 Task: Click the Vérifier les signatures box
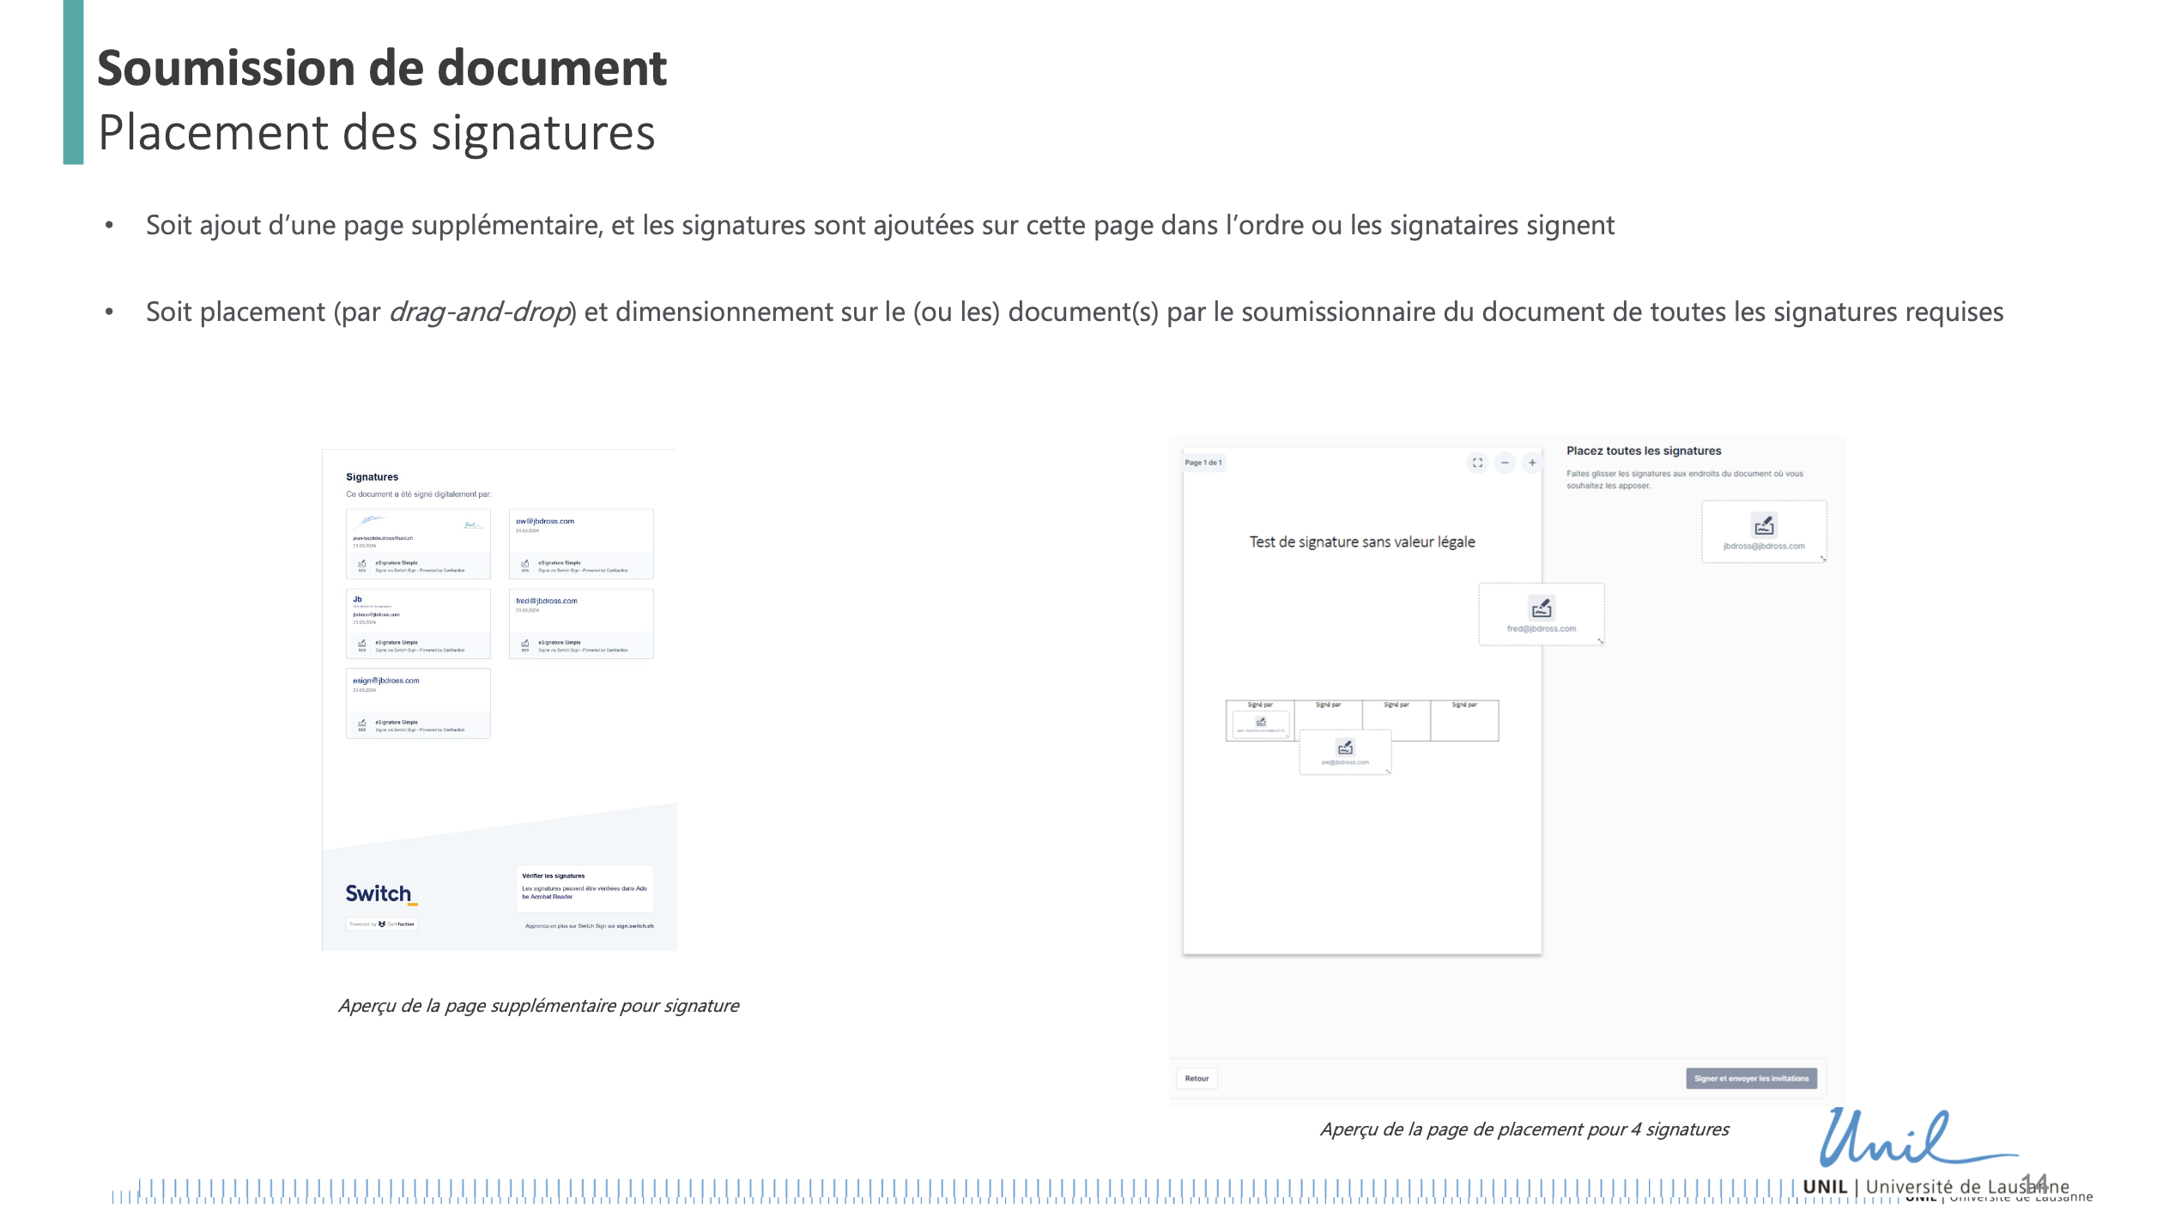pyautogui.click(x=586, y=887)
